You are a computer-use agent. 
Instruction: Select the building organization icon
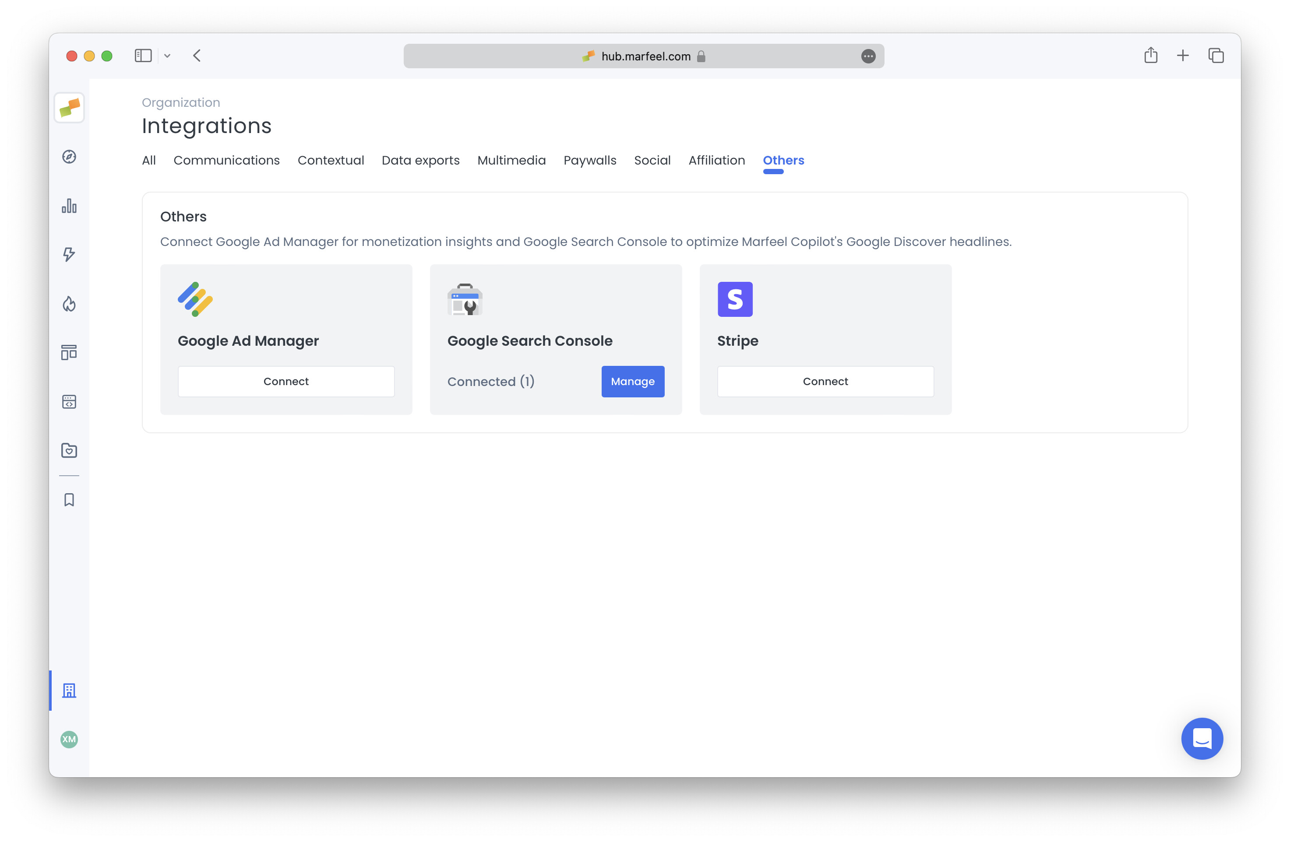point(69,690)
